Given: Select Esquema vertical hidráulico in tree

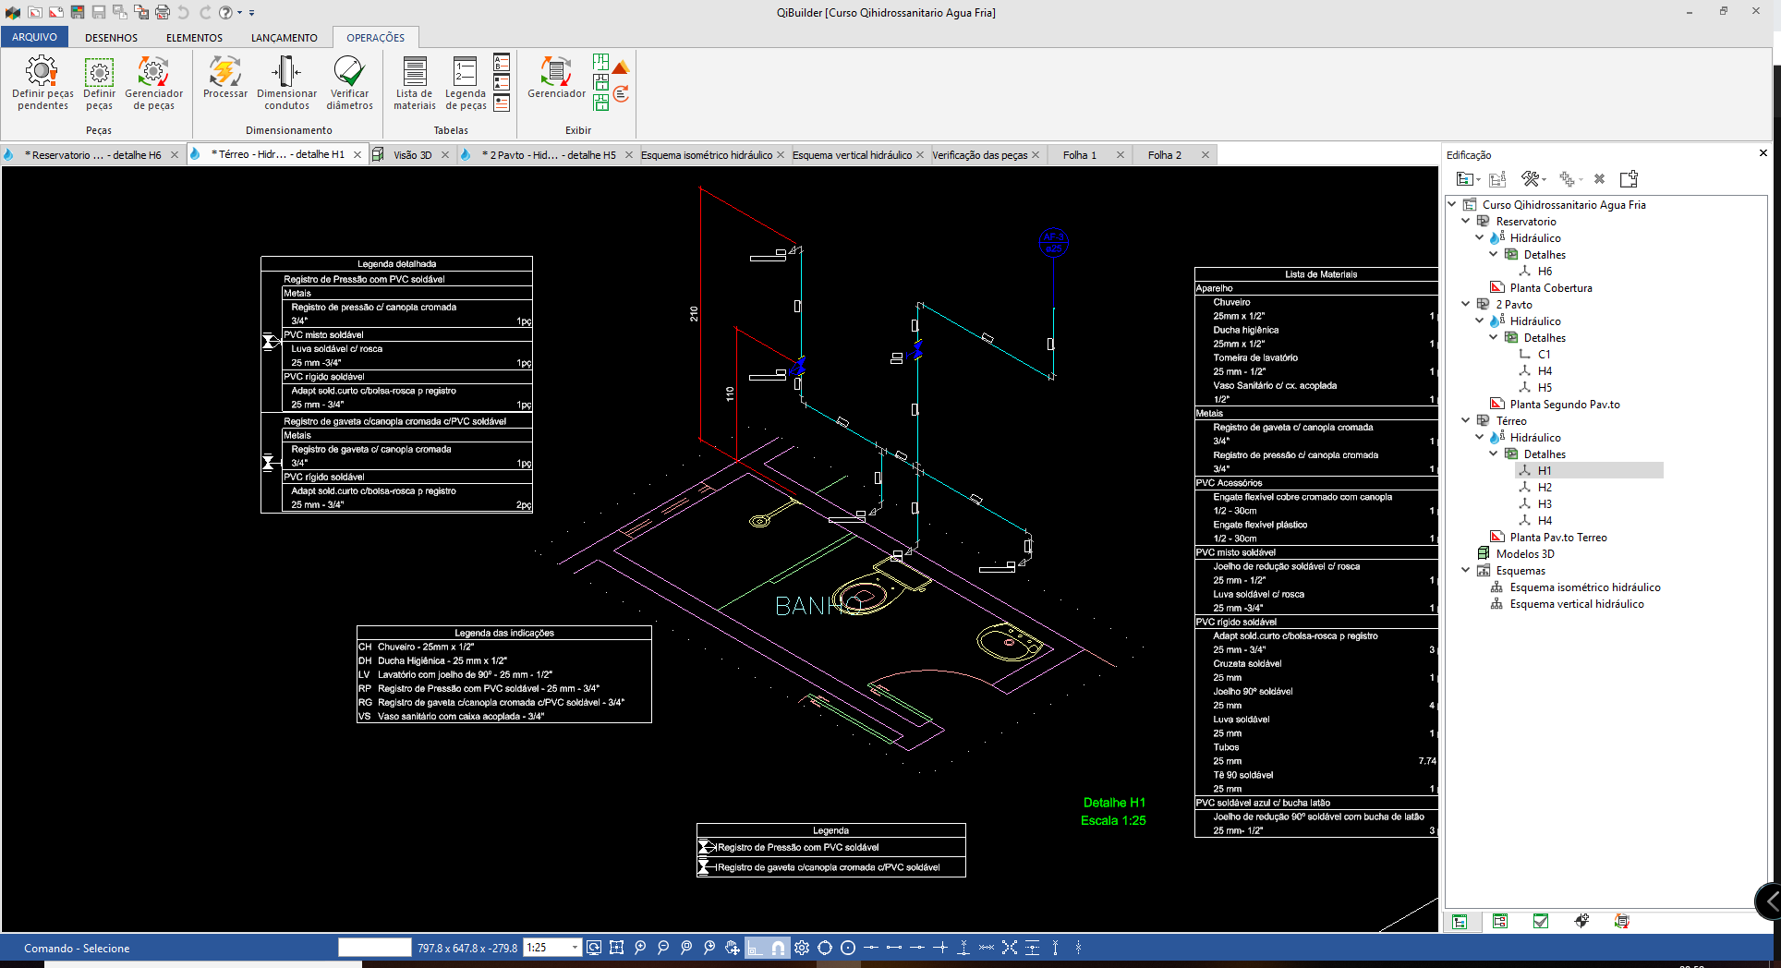Looking at the screenshot, I should coord(1576,603).
